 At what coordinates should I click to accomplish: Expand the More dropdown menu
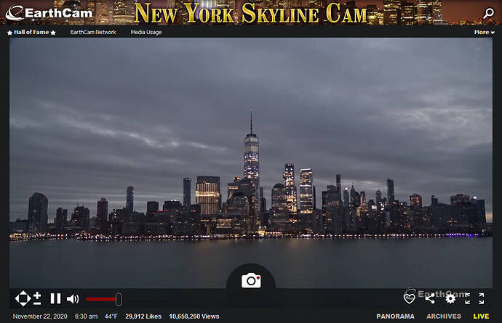[484, 32]
